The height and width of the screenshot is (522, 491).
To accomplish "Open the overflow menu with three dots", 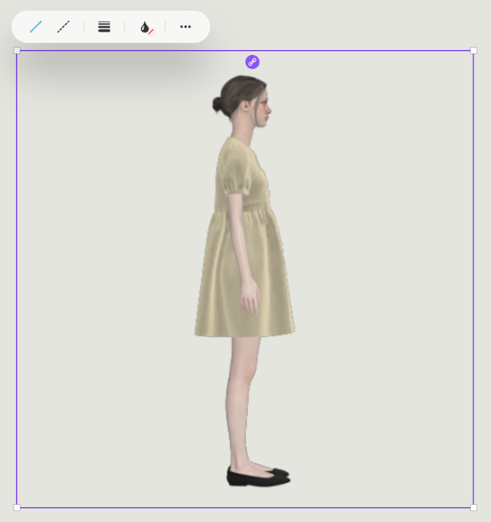I will tap(186, 26).
